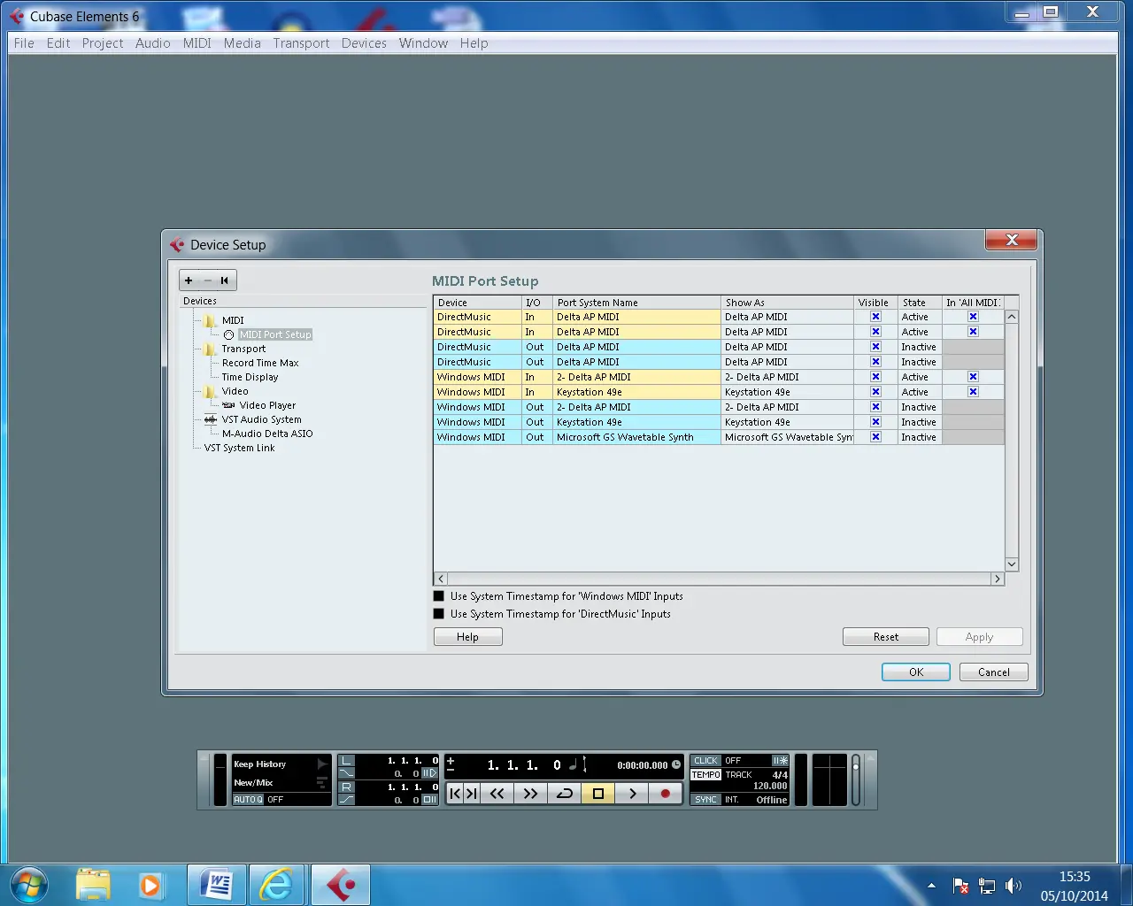Viewport: 1133px width, 906px height.
Task: Toggle Punch In icon below L
Action: [346, 773]
